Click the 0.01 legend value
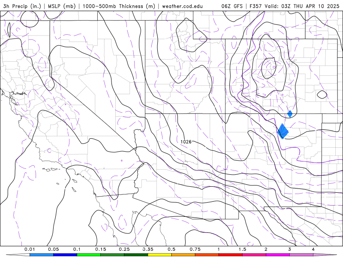 point(30,249)
